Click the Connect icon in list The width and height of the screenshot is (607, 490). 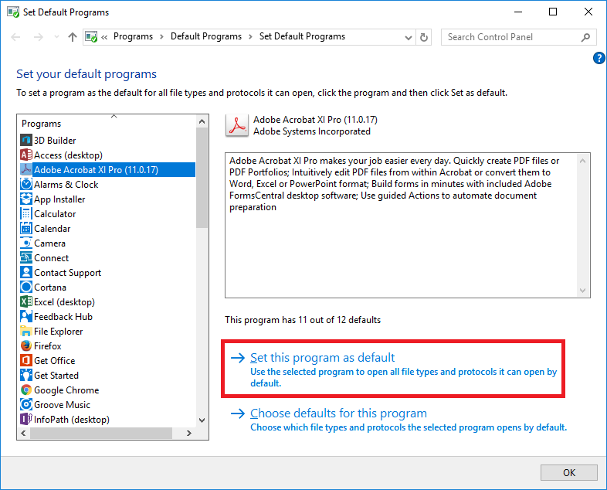[x=26, y=257]
